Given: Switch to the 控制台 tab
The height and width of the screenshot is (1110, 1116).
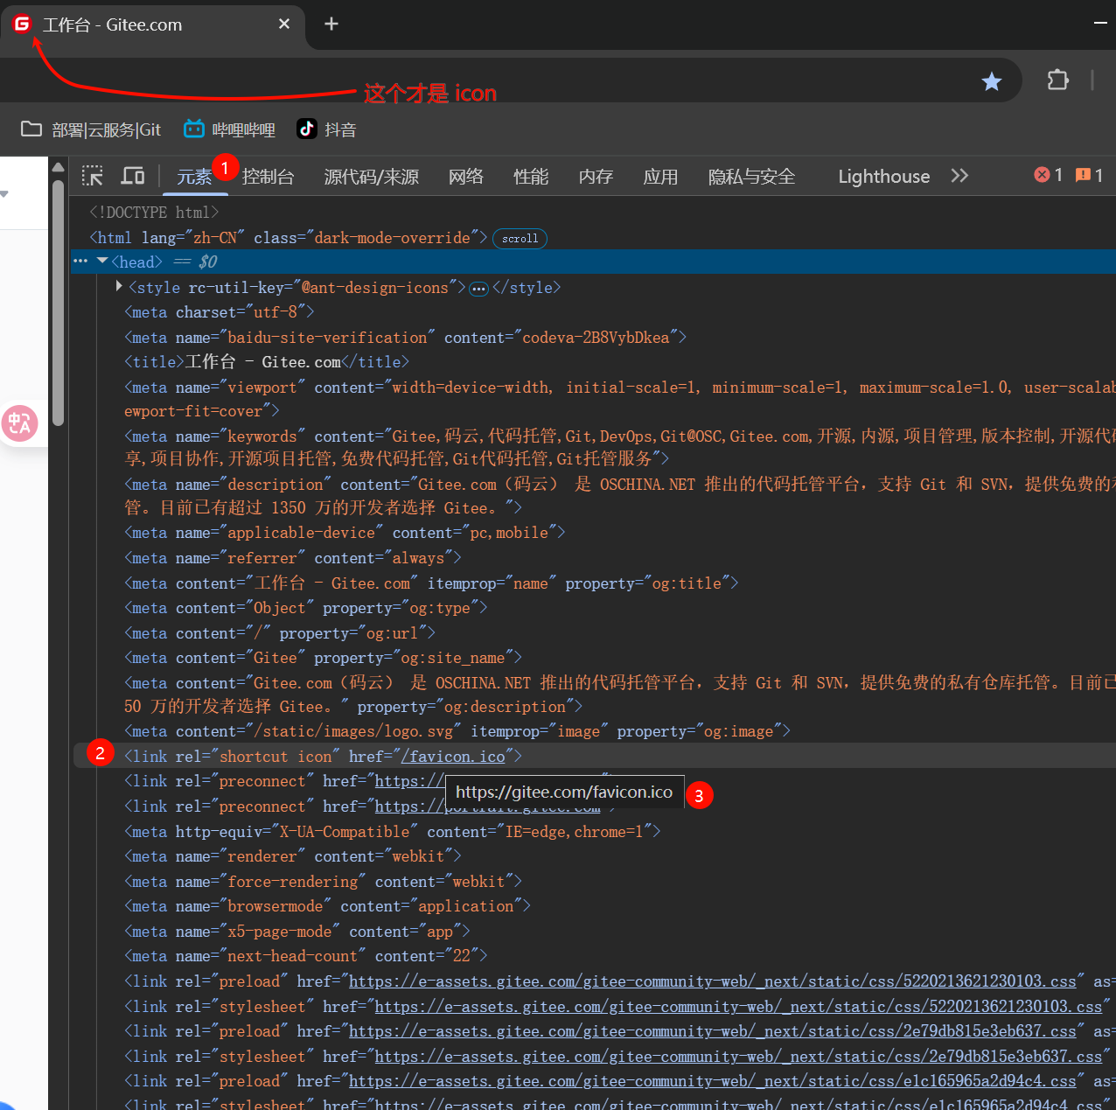Looking at the screenshot, I should click(268, 177).
